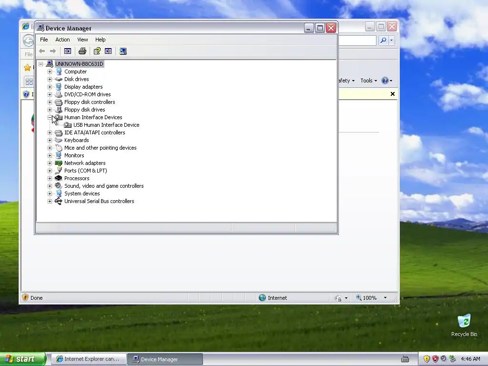
Task: Select the Sound, video and game controllers label
Action: 104,186
